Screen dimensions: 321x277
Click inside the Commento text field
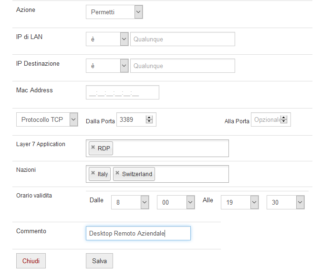pyautogui.click(x=138, y=233)
